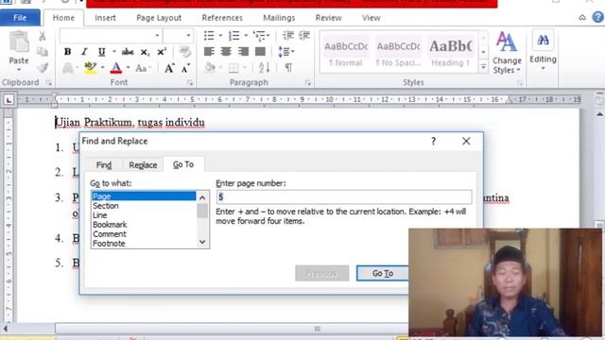
Task: Click the Decrease Indent icon
Action: (x=287, y=36)
